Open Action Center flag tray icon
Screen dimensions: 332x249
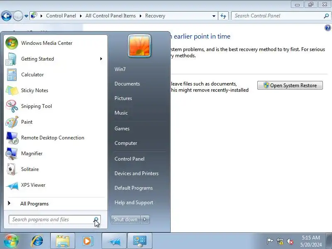(270, 241)
